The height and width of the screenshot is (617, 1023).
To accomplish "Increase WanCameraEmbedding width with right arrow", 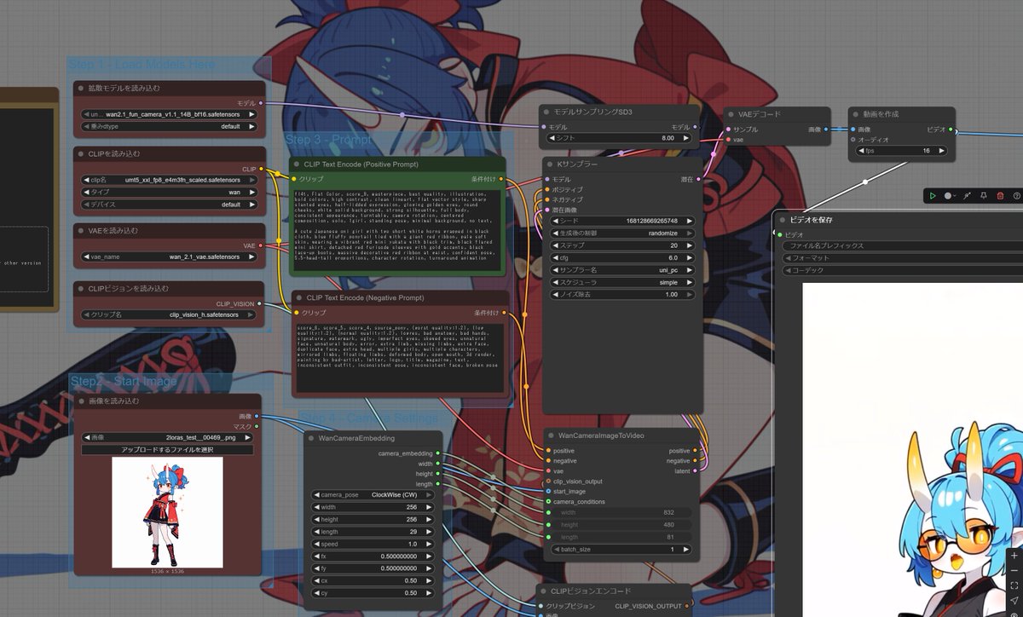I will pyautogui.click(x=431, y=507).
